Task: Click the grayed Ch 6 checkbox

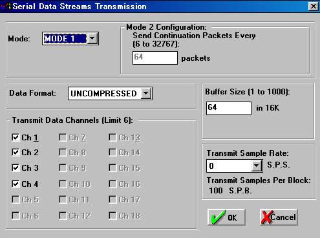Action: (x=16, y=215)
